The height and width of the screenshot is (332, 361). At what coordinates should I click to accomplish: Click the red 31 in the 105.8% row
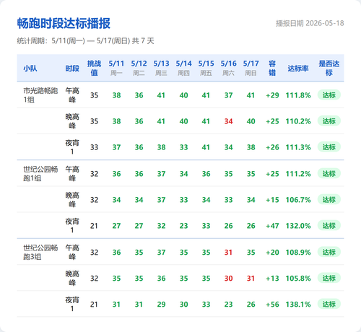[251, 279]
